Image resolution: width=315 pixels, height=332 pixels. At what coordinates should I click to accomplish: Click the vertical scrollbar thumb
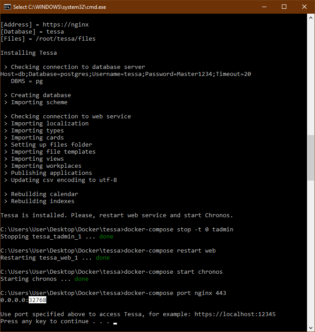(311, 158)
